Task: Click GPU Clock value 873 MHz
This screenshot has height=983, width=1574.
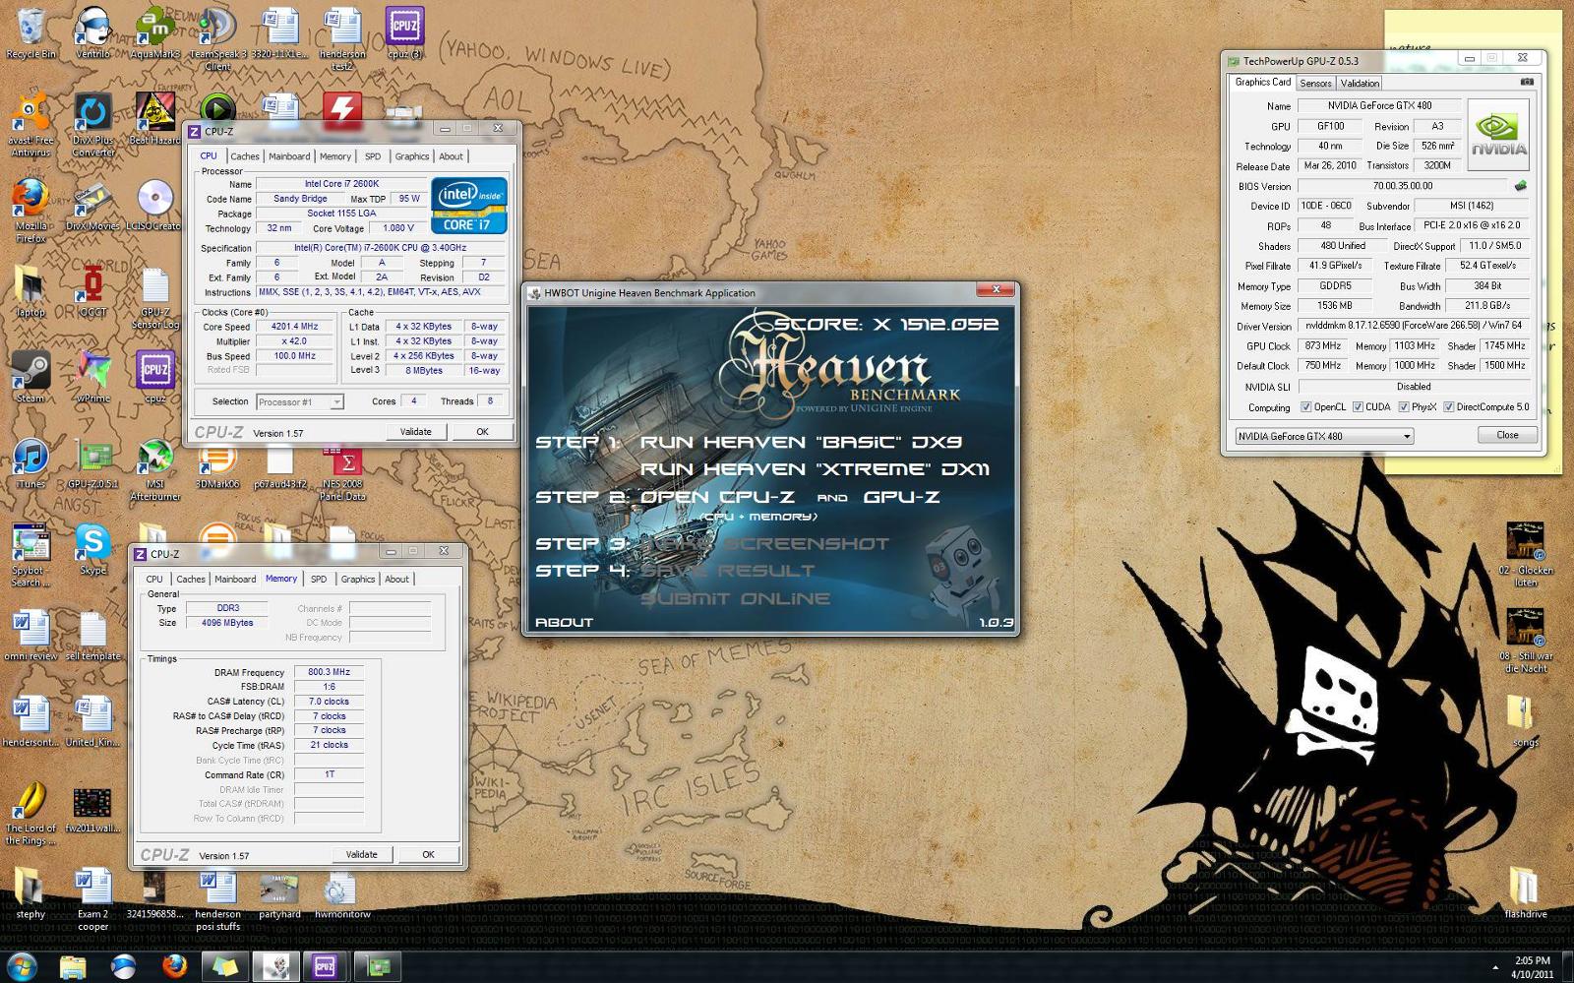Action: pyautogui.click(x=1323, y=346)
